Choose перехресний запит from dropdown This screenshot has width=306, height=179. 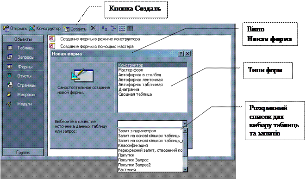pos(150,150)
